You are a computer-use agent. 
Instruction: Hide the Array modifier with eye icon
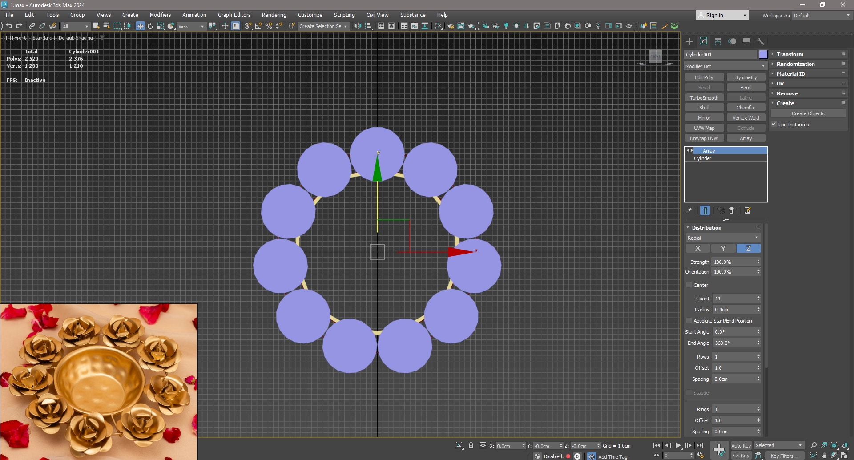tap(690, 151)
